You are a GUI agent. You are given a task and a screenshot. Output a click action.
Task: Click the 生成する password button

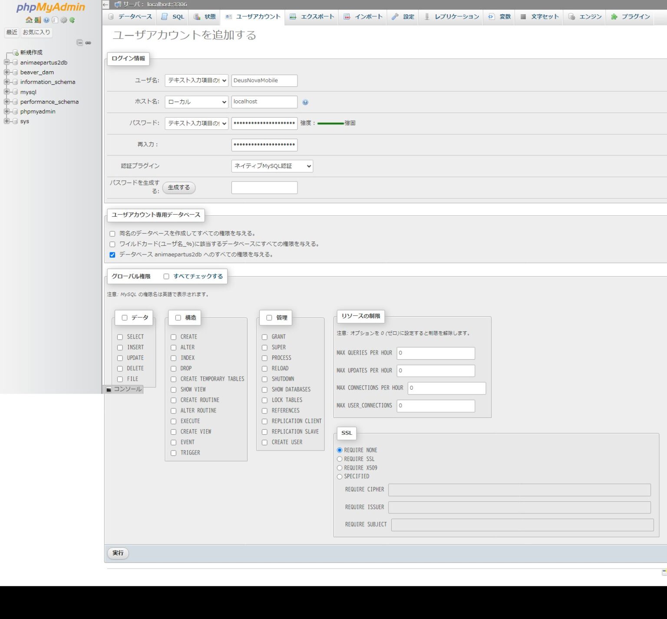coord(179,188)
